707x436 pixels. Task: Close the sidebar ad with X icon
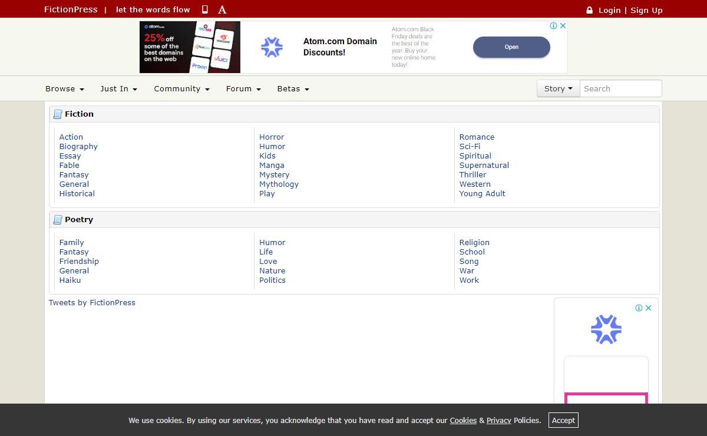(648, 308)
